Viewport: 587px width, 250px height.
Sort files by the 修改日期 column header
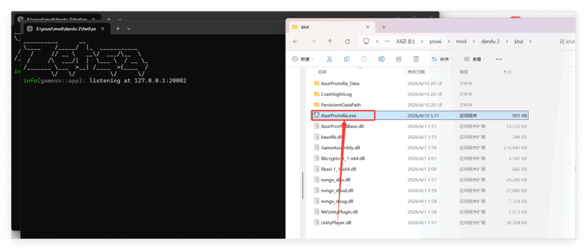[x=417, y=72]
